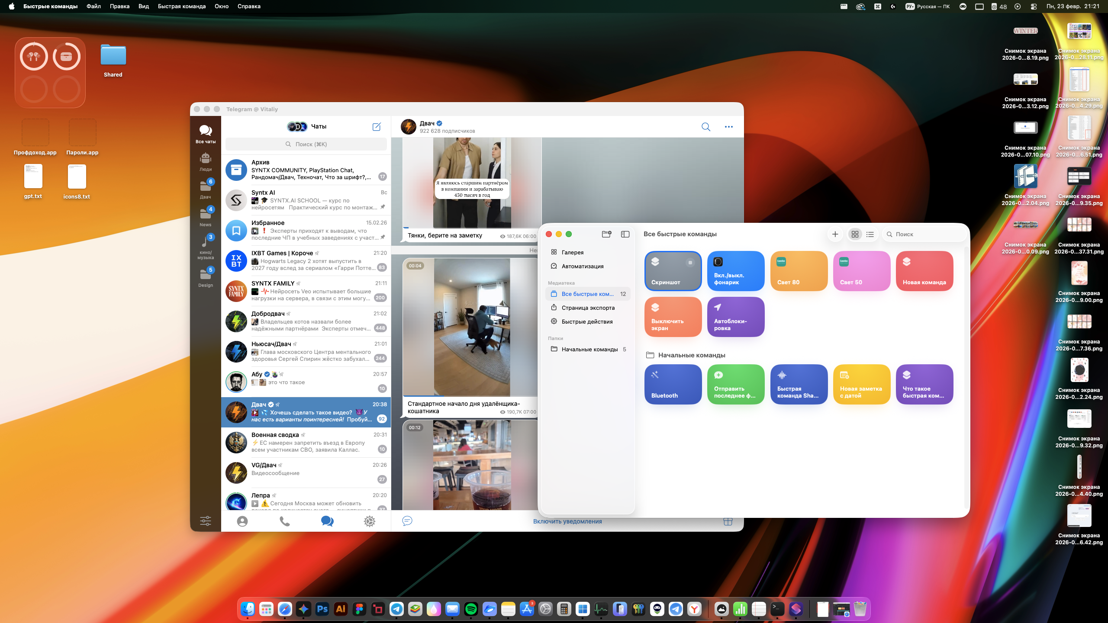Select Начальные команды folder in sidebar
1108x623 pixels.
click(589, 349)
